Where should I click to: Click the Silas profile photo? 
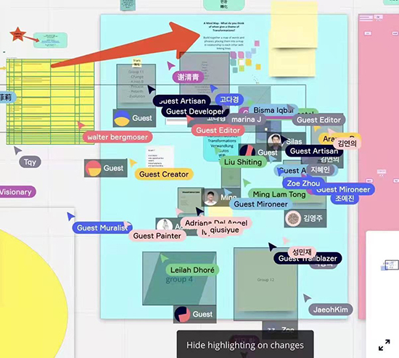(274, 142)
